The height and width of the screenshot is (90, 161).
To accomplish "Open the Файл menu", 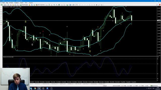I will 4,3.
